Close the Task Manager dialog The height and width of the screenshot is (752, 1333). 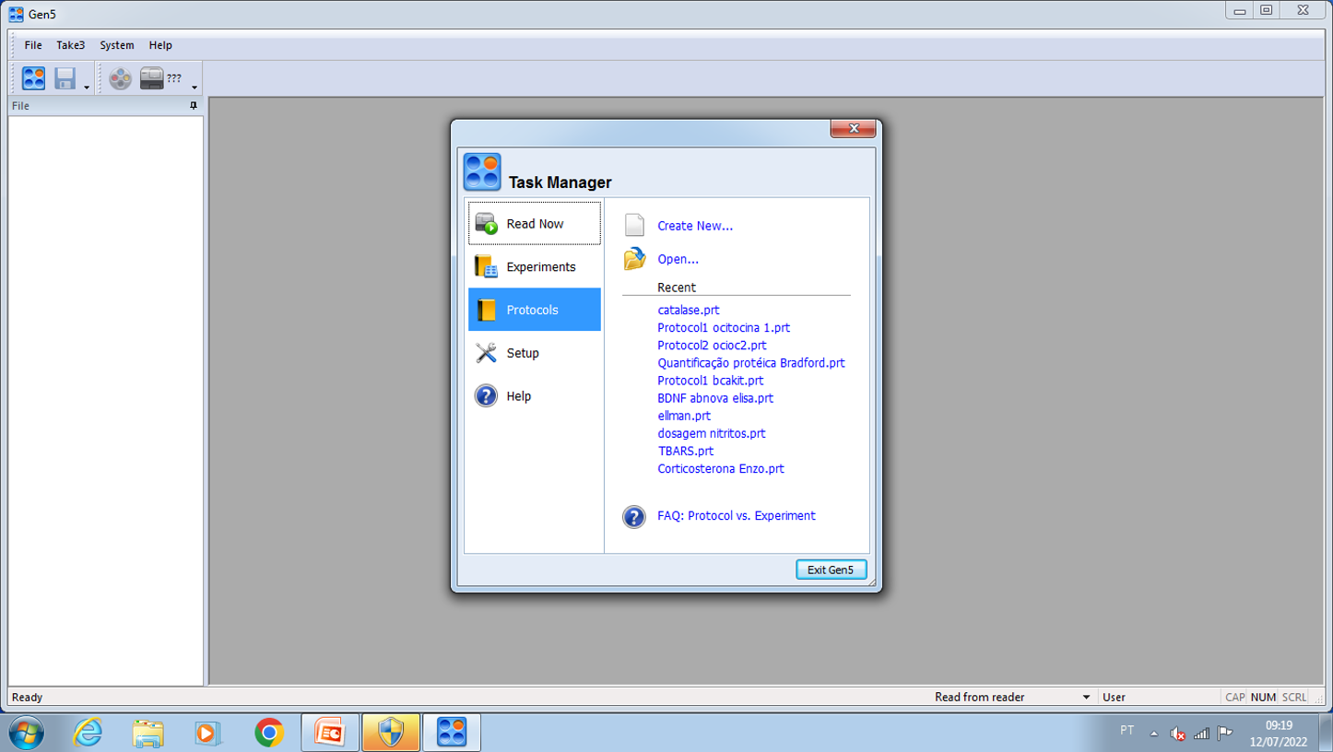point(853,128)
